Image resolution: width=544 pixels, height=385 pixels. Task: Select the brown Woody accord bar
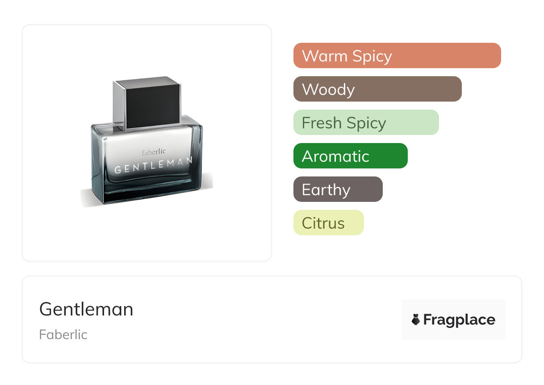(x=377, y=89)
